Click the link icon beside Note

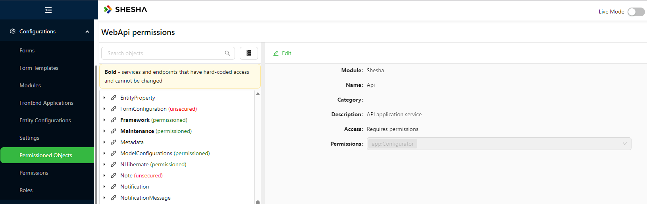(x=114, y=175)
